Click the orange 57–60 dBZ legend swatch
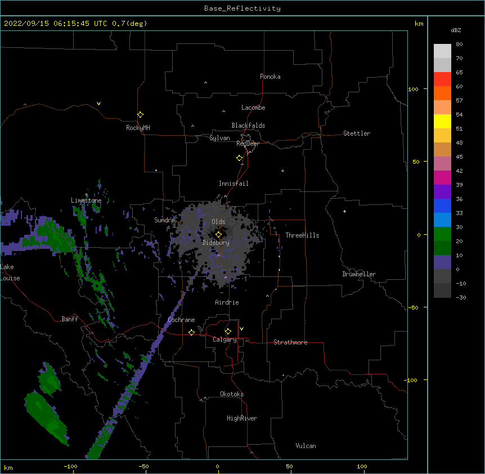 point(442,93)
